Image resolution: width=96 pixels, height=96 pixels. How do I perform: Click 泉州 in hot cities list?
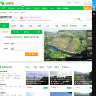[11, 86]
